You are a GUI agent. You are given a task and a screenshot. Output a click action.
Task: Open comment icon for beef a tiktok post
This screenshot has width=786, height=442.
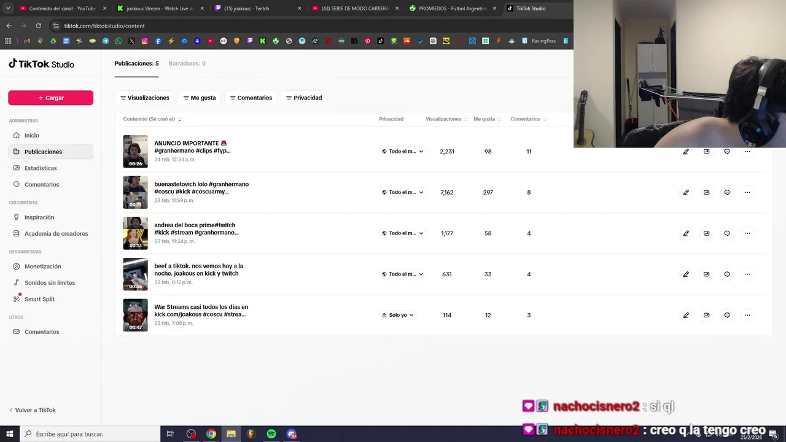tap(727, 274)
